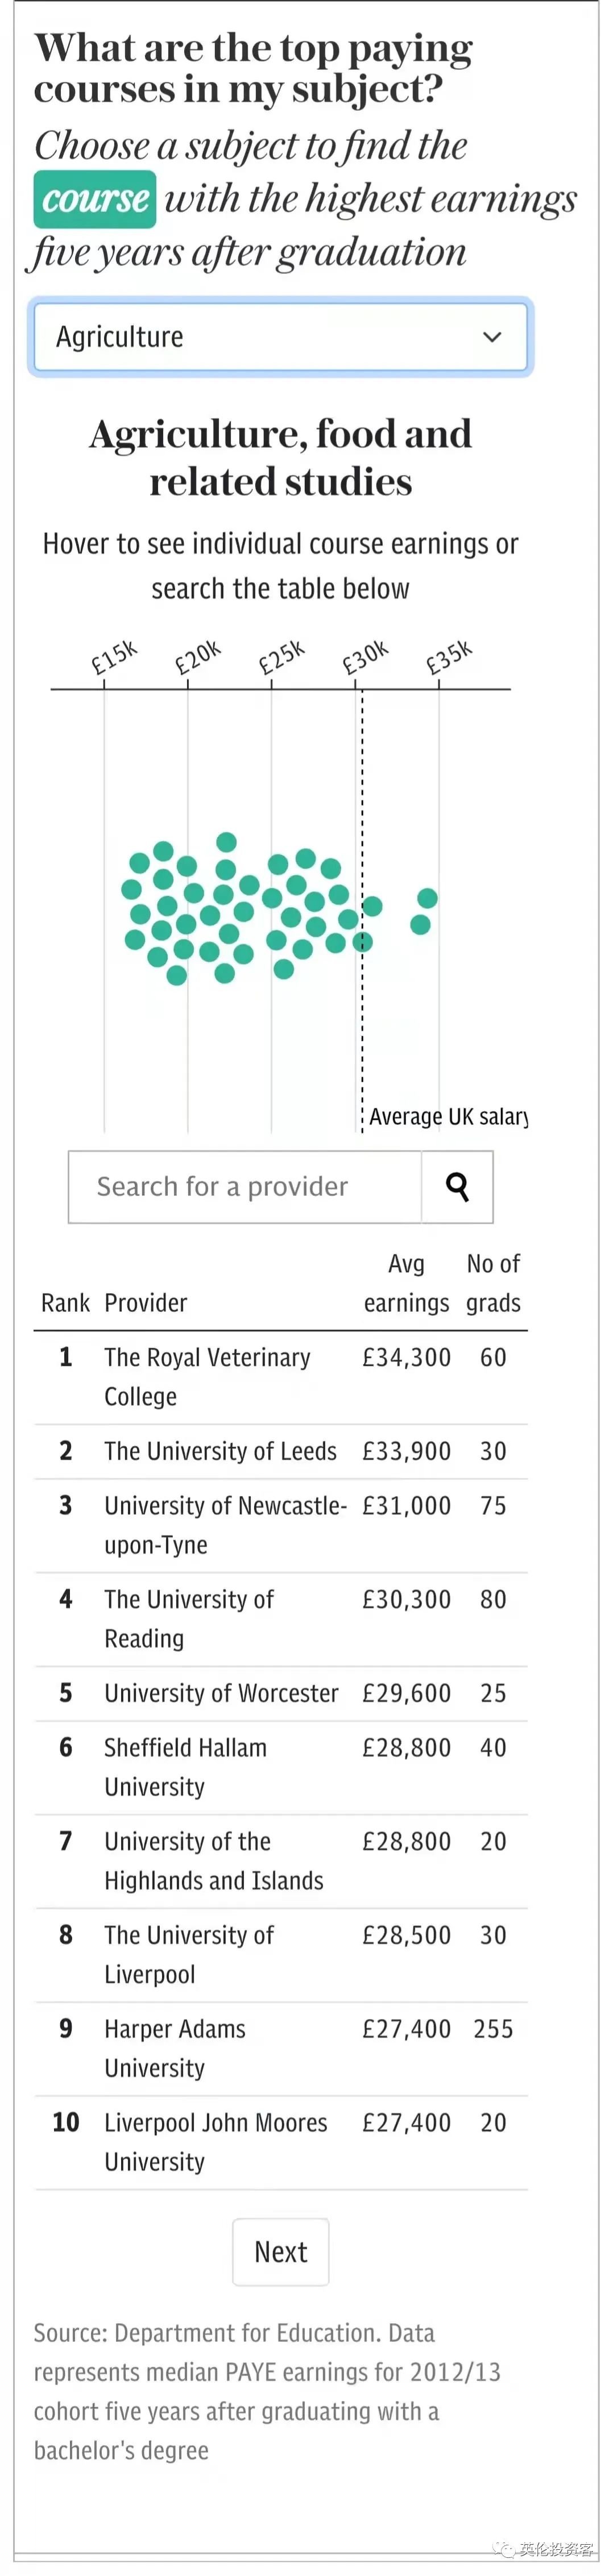Click The University of Reading entry
Image resolution: width=613 pixels, height=2576 pixels.
189,1618
